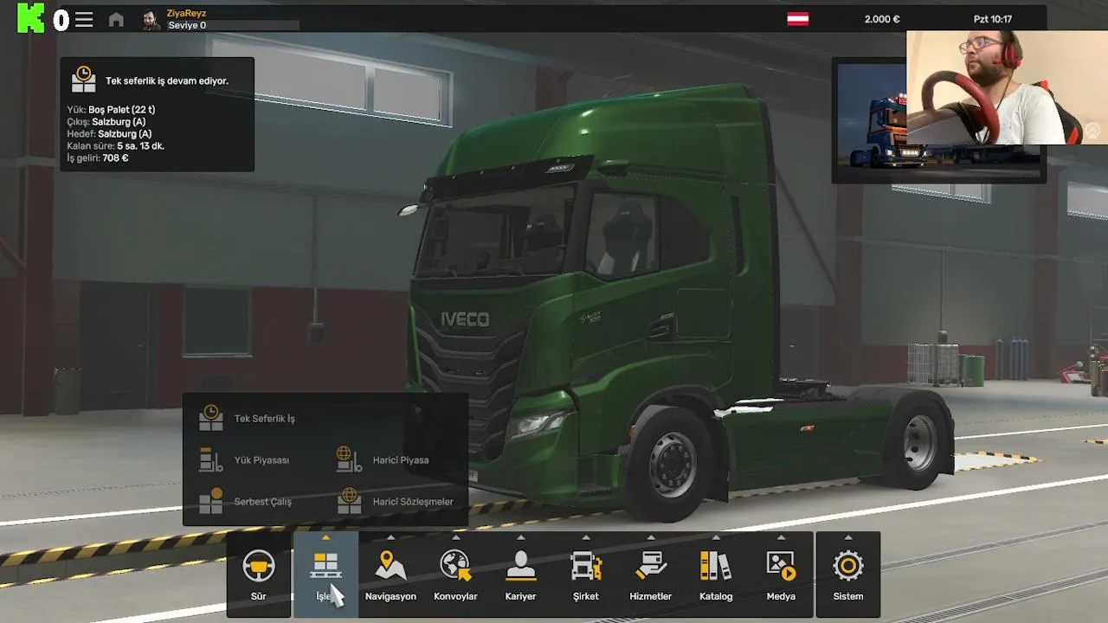Expand the arrow above Konvoylar
Image resolution: width=1108 pixels, height=623 pixels.
click(x=455, y=537)
